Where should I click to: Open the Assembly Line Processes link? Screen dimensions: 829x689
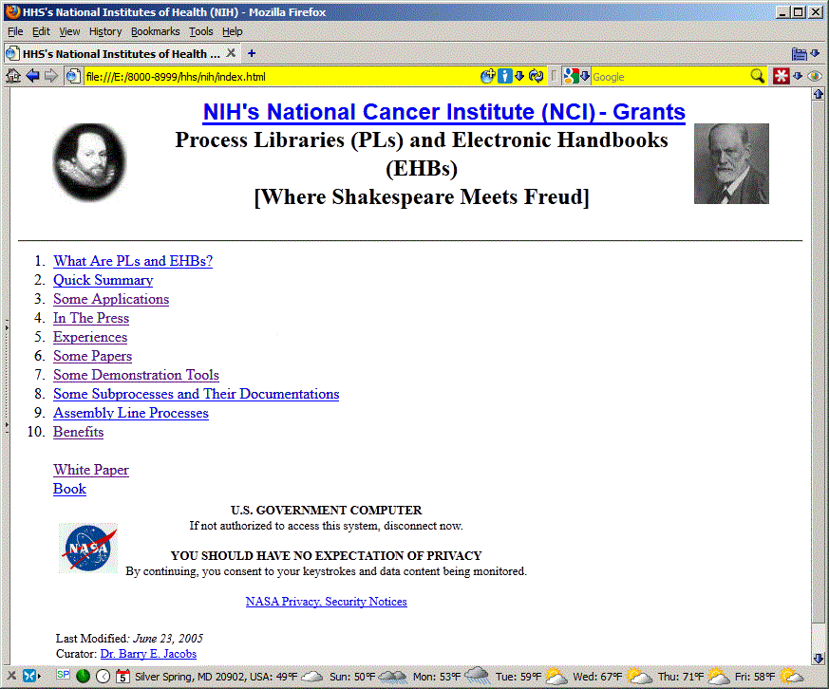[131, 413]
